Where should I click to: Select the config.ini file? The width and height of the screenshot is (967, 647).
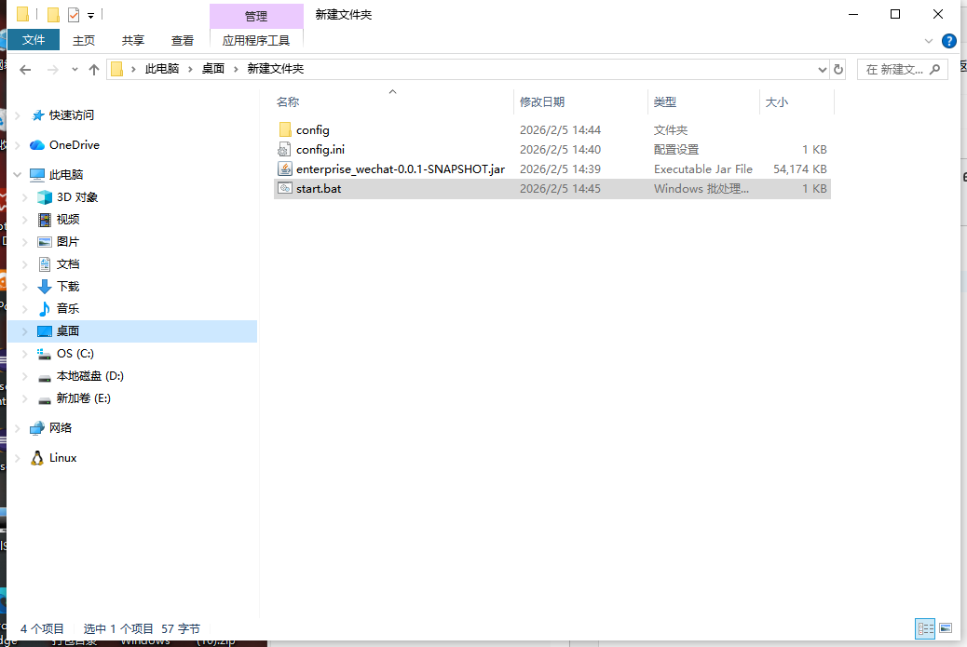[320, 150]
